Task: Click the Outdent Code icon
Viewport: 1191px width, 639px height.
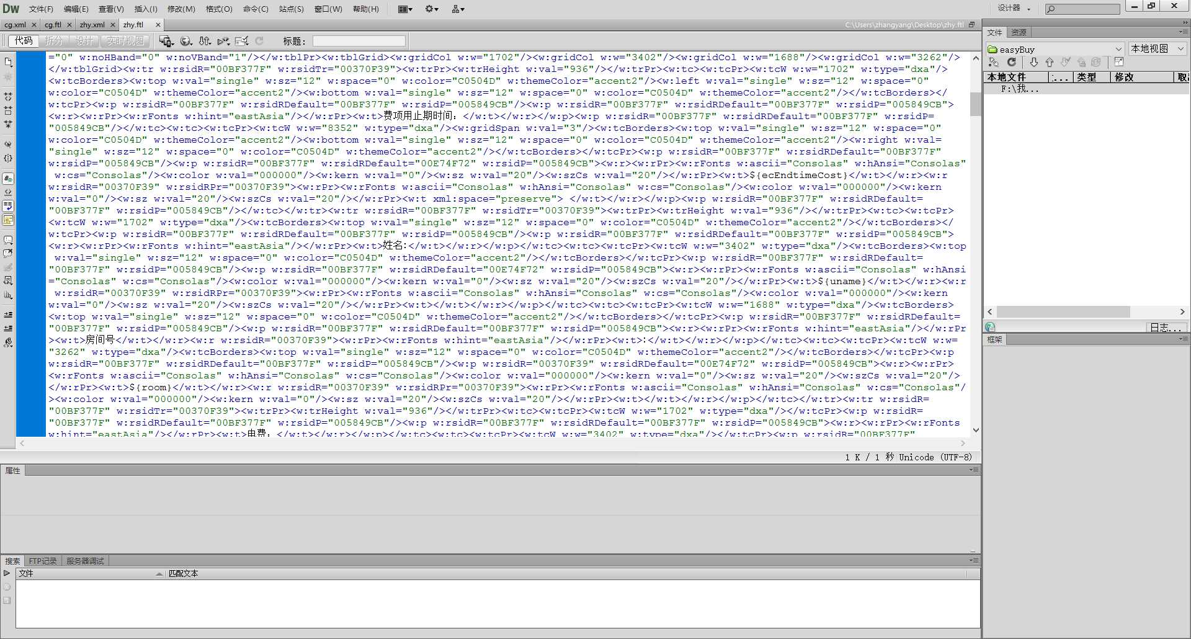Action: [x=8, y=328]
